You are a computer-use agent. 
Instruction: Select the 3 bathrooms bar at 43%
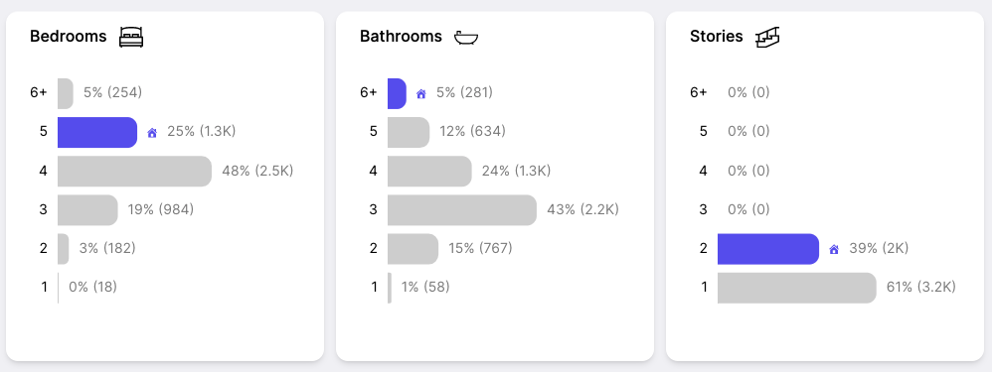point(462,210)
